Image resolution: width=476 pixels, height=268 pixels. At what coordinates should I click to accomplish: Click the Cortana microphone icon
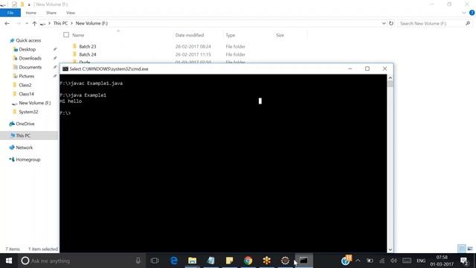point(138,261)
